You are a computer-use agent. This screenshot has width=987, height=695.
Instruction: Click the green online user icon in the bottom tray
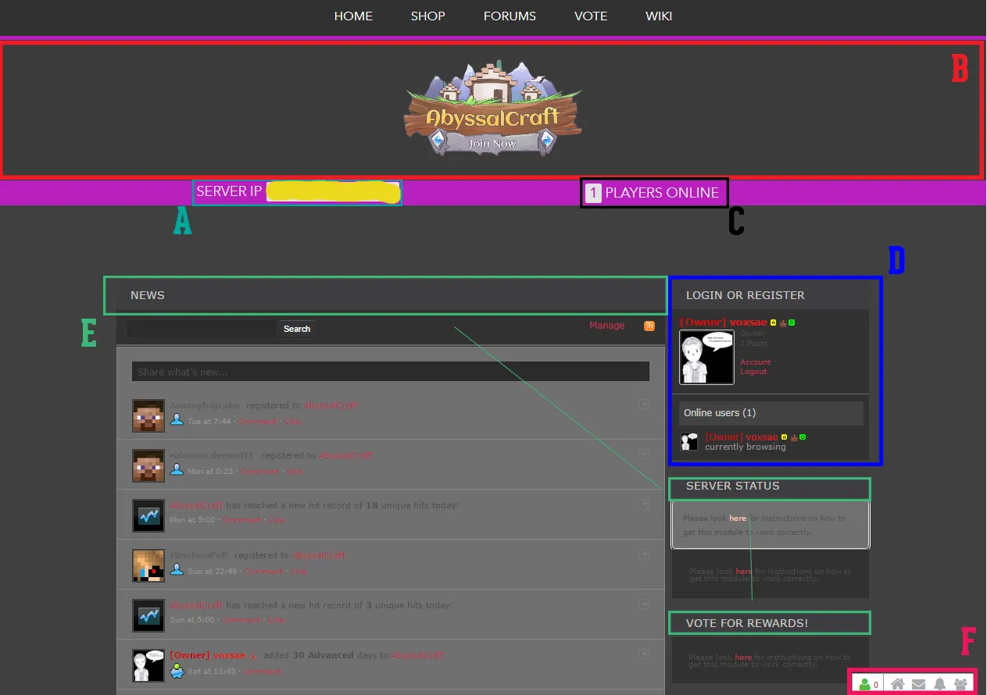865,684
